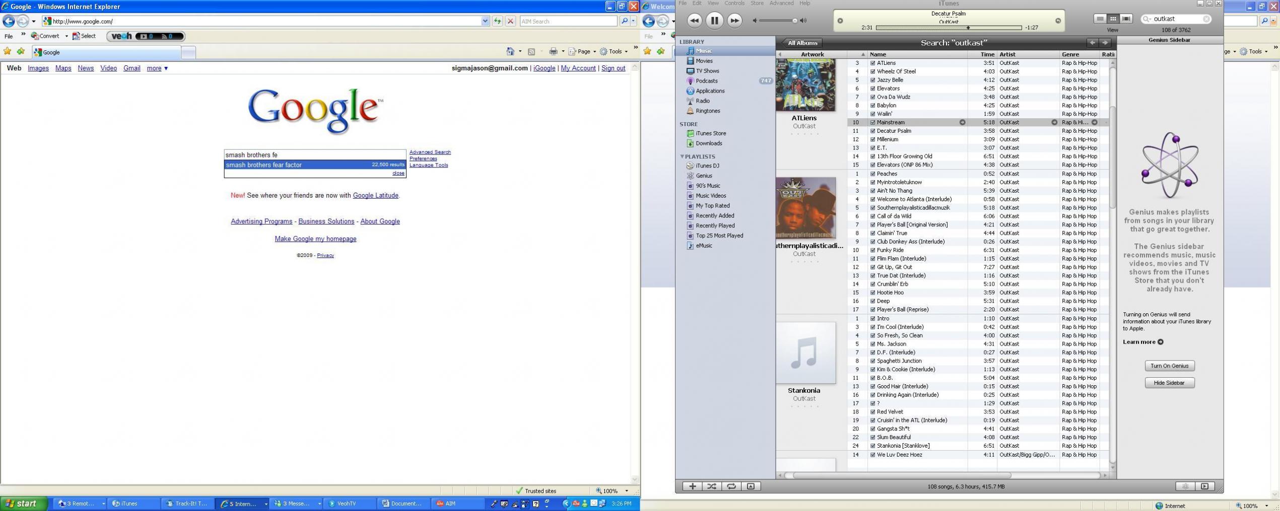
Task: Open eMusic playlist
Action: 703,245
